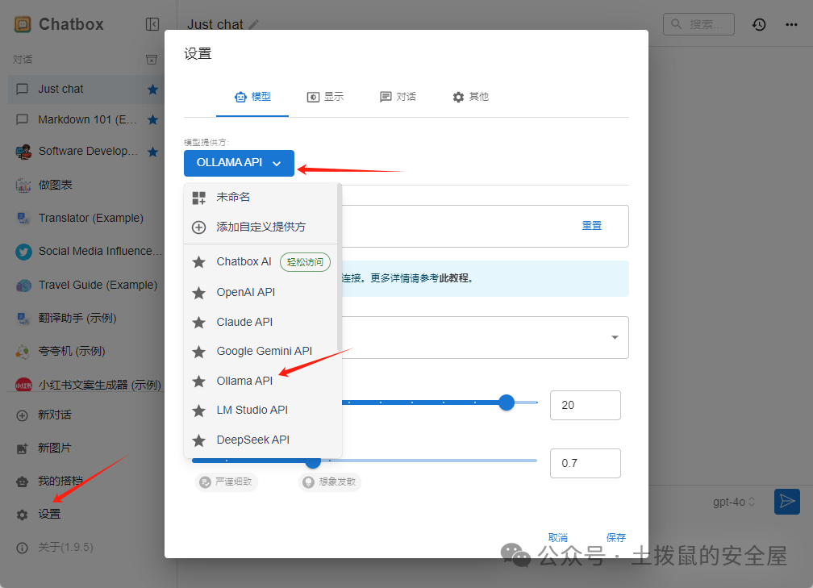
Task: Click the archive icon next to 对话
Action: click(x=152, y=60)
